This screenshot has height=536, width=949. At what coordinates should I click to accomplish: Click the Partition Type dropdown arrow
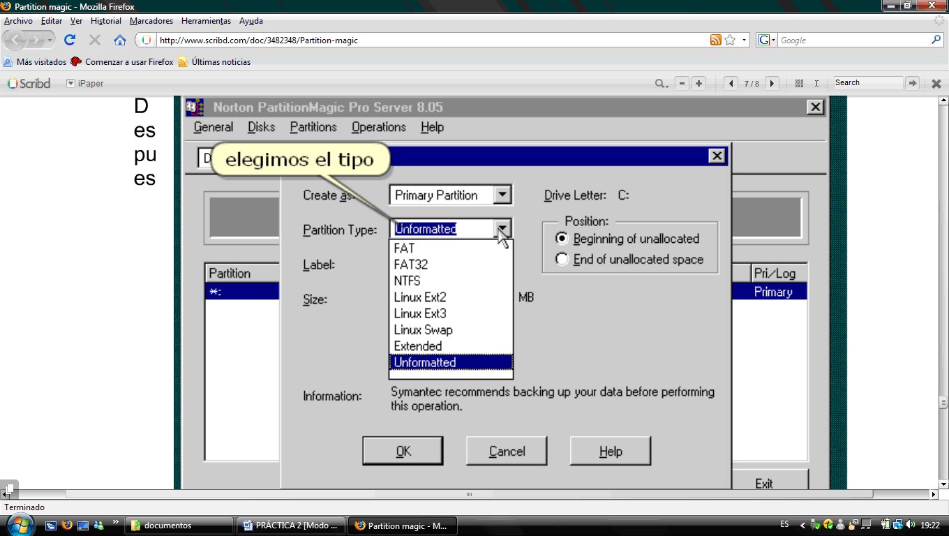pyautogui.click(x=502, y=229)
